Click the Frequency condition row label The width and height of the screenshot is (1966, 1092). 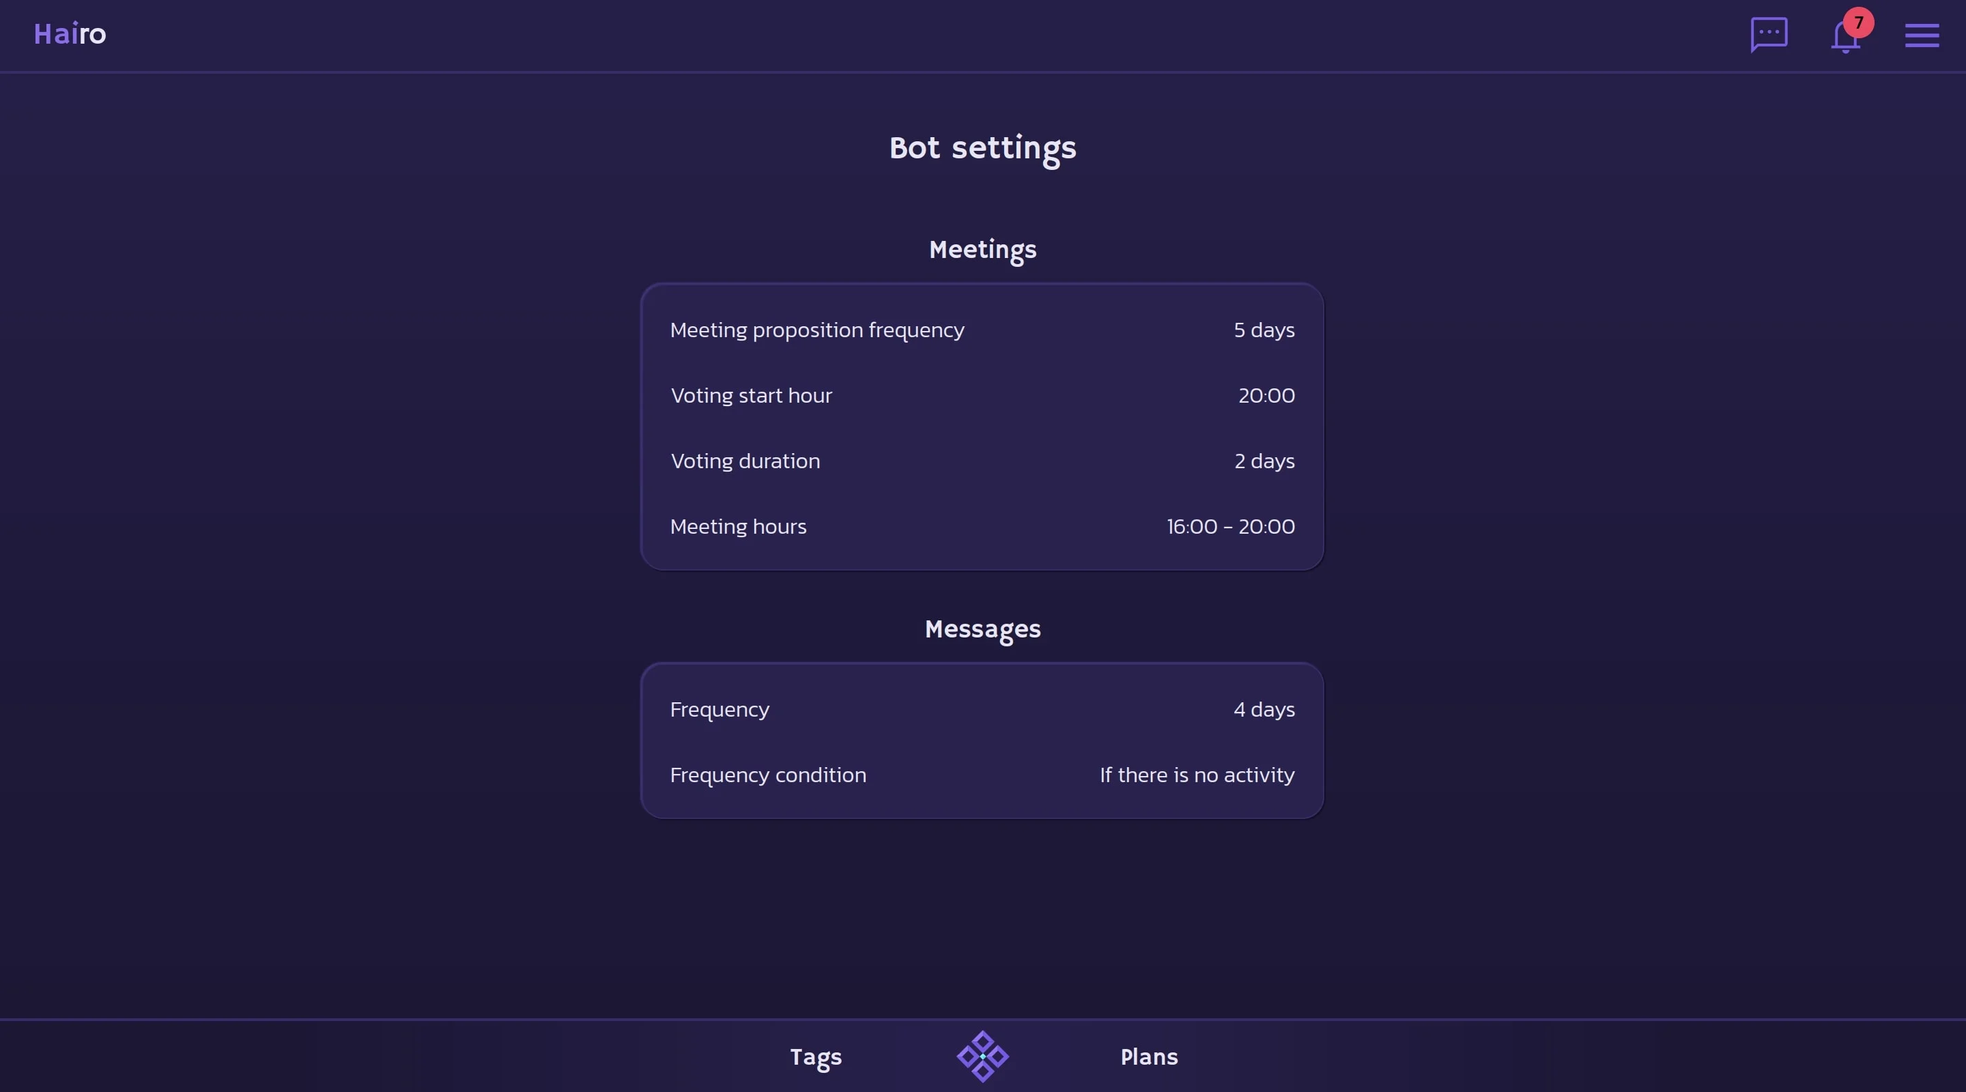[768, 775]
